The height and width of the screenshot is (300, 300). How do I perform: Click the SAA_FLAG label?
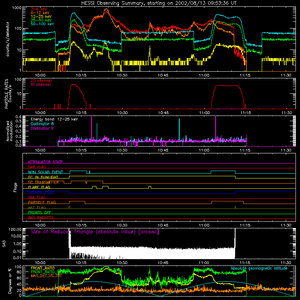point(37,197)
